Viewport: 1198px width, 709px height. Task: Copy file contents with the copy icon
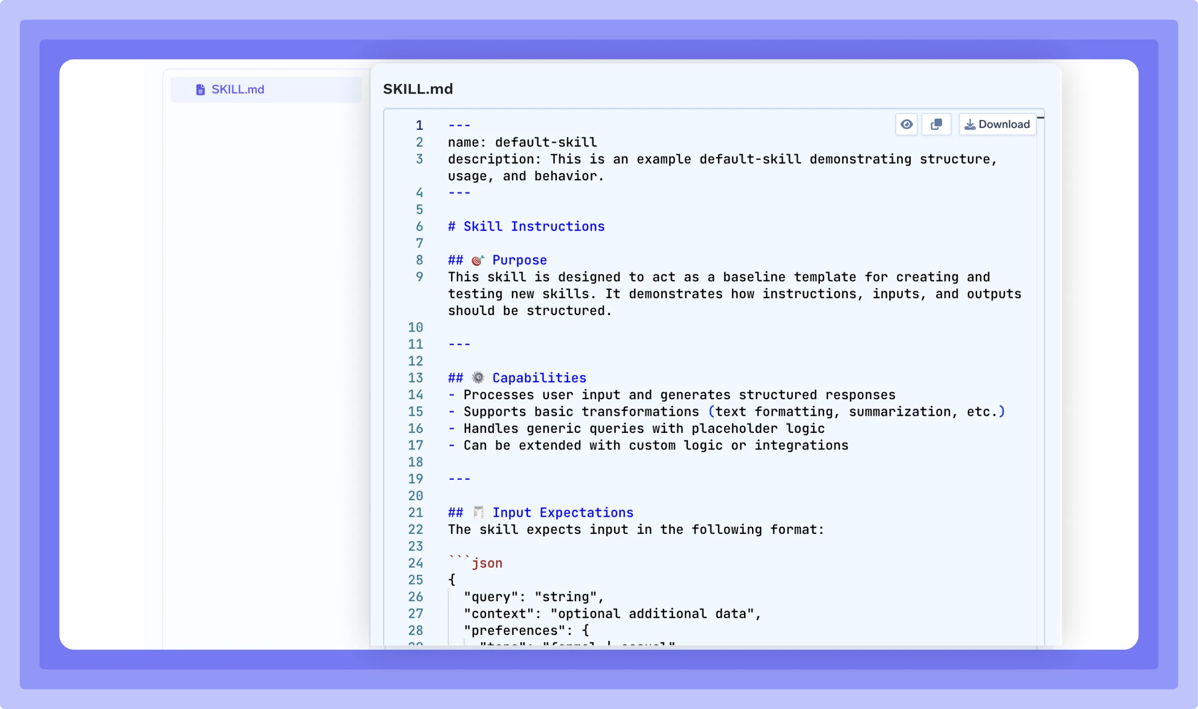936,124
